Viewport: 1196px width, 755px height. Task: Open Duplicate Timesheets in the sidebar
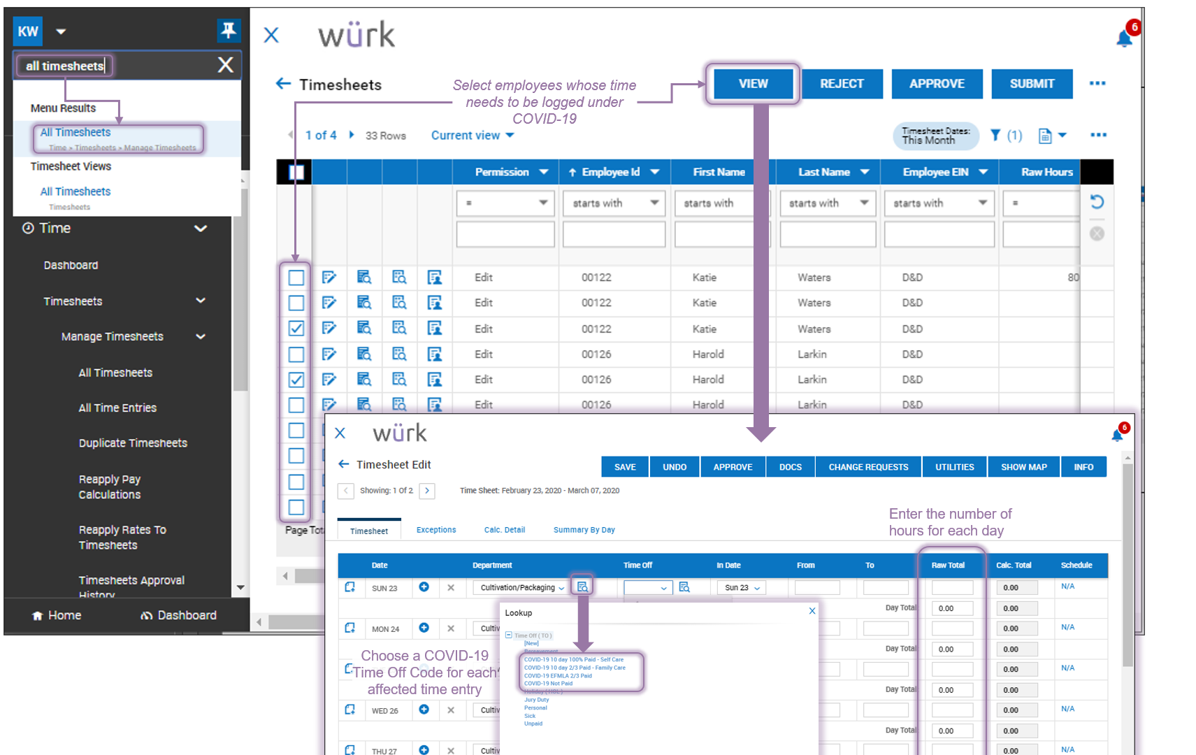click(x=133, y=443)
